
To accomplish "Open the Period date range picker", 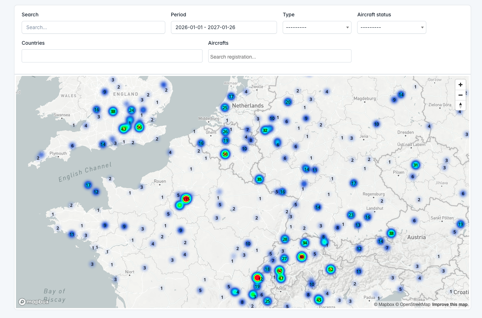I will (223, 27).
